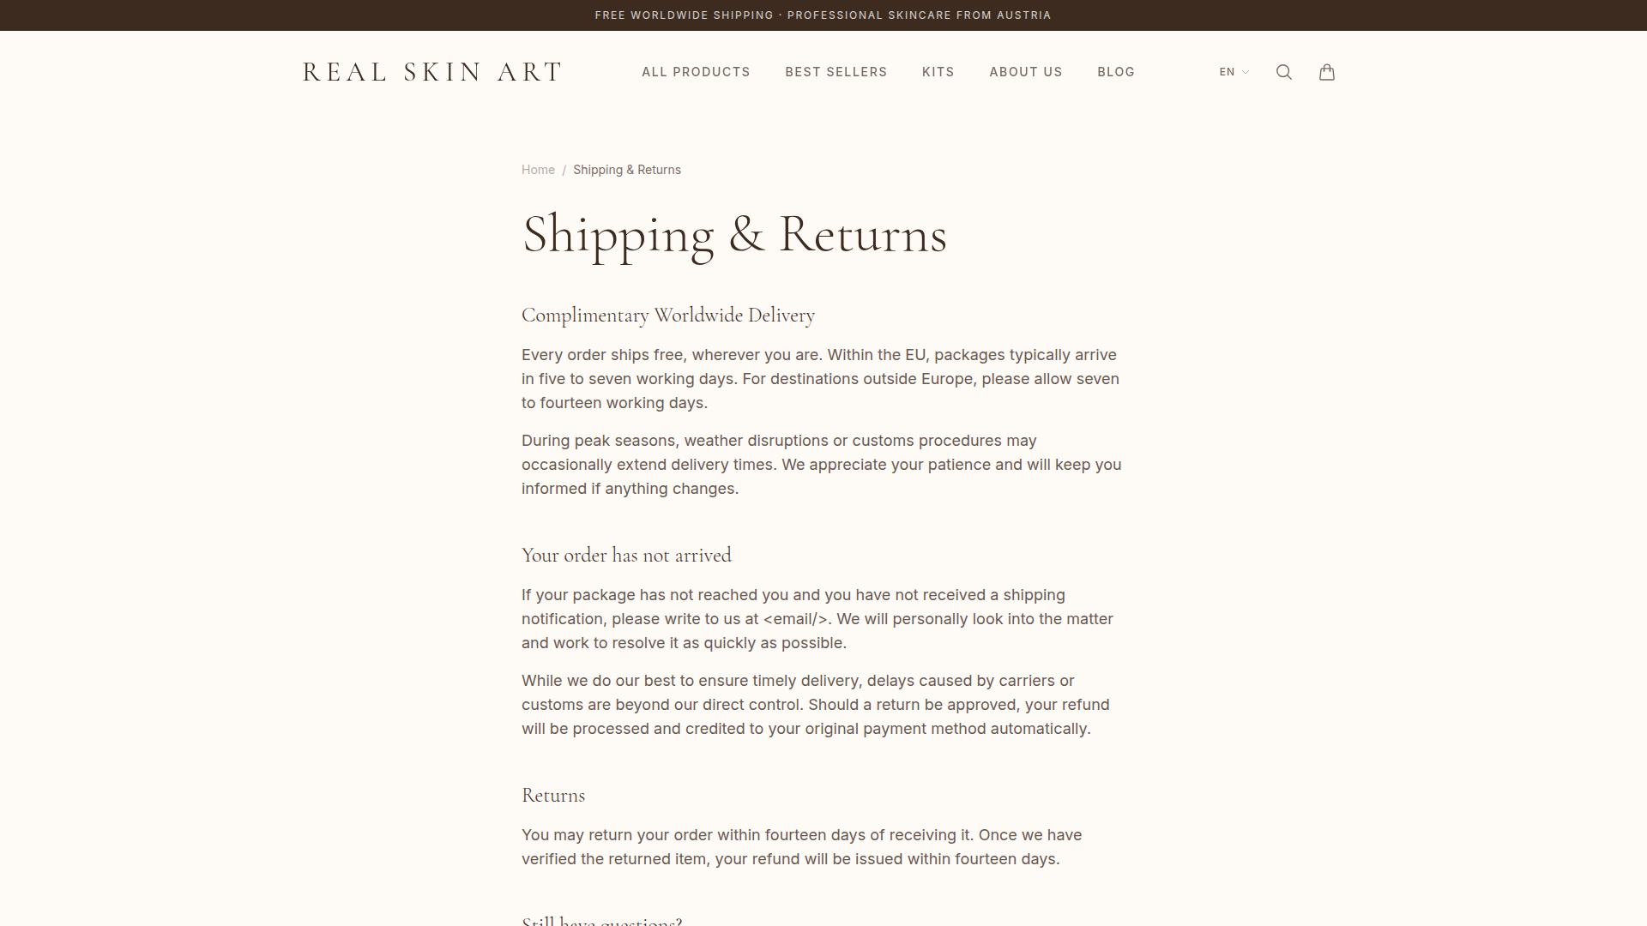
Task: Click the 'Still have questions?' heading
Action: point(601,919)
